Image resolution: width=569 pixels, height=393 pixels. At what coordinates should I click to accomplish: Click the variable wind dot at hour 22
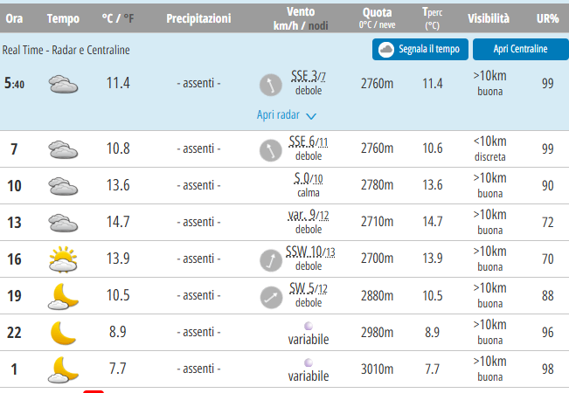(x=308, y=325)
